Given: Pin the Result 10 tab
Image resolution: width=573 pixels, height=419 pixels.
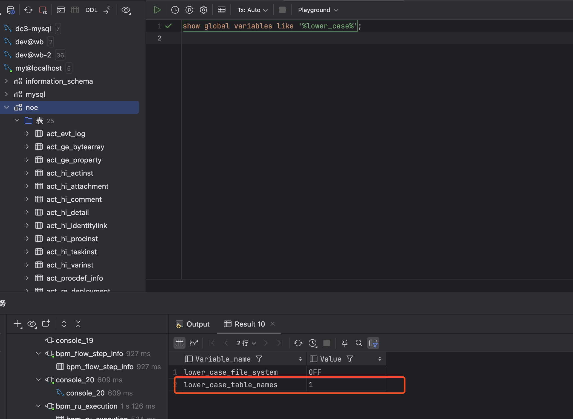Looking at the screenshot, I should click(345, 343).
